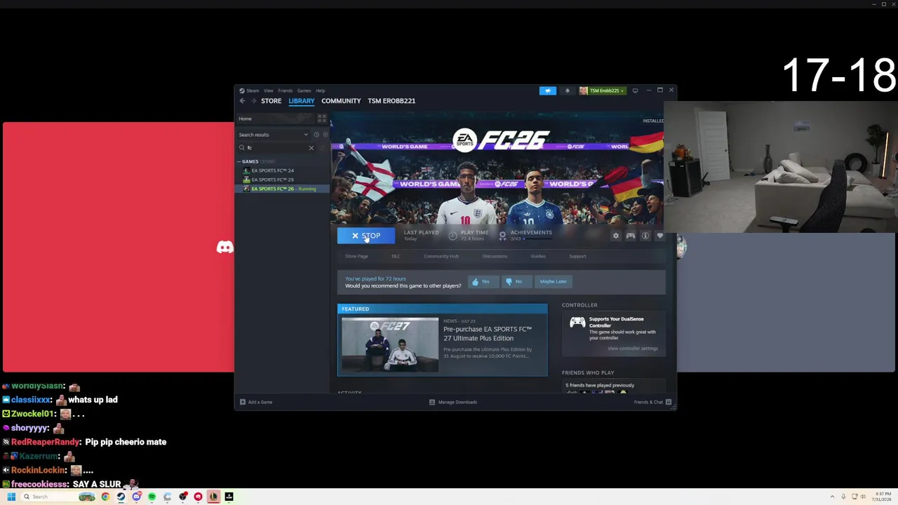Show game info icon

[x=645, y=236]
